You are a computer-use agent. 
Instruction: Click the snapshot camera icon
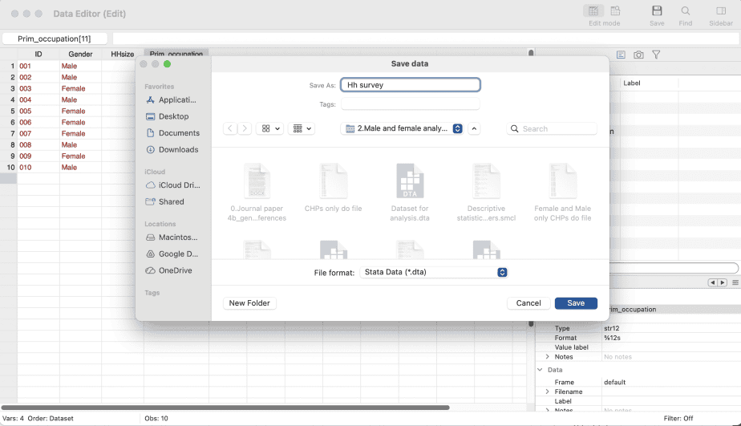[x=638, y=55]
